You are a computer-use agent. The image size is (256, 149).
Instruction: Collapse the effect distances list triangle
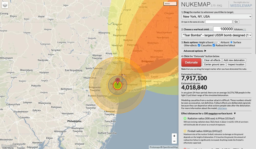click(235, 113)
